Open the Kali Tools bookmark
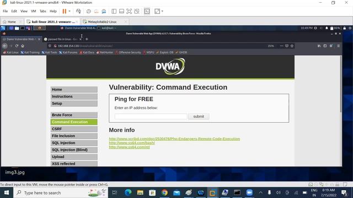Viewport: 353px width, 198px height. (x=49, y=52)
